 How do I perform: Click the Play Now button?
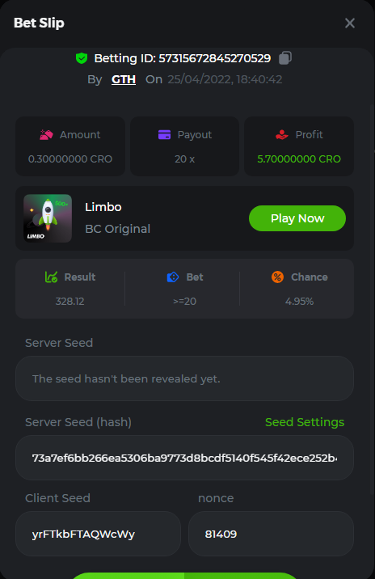pyautogui.click(x=297, y=218)
